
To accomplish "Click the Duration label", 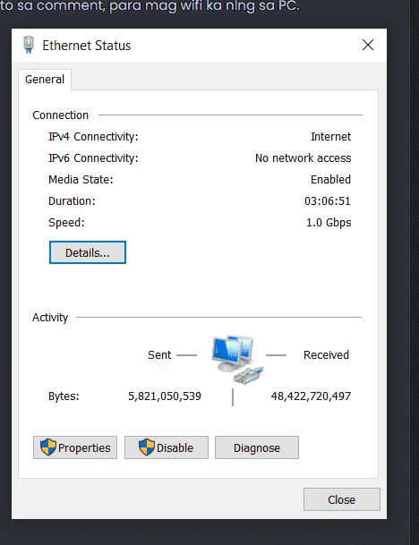I will click(x=72, y=201).
